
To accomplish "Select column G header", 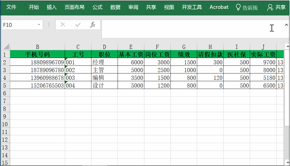I will pyautogui.click(x=184, y=47).
